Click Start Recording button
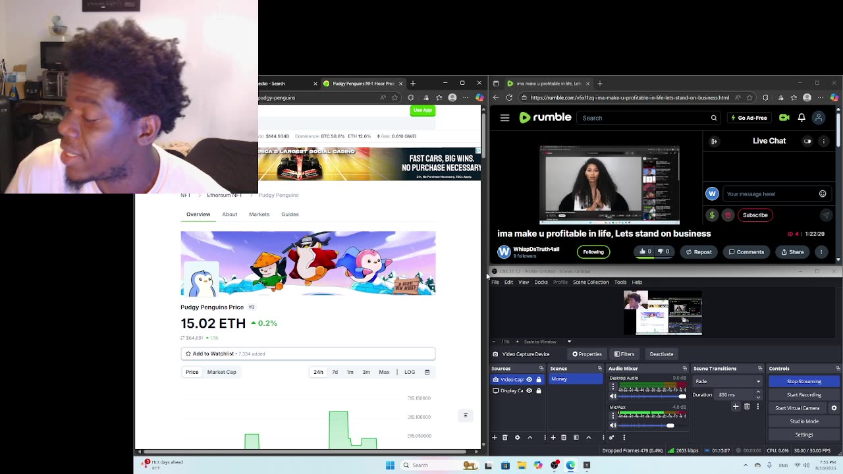 (x=803, y=394)
